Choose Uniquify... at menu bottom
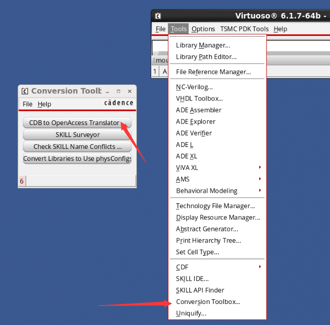Screen dimensions: 330x325 click(217, 314)
